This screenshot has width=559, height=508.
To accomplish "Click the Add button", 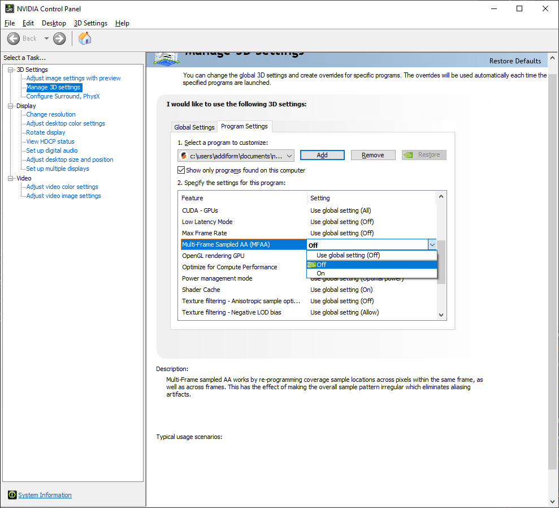I will pos(322,154).
